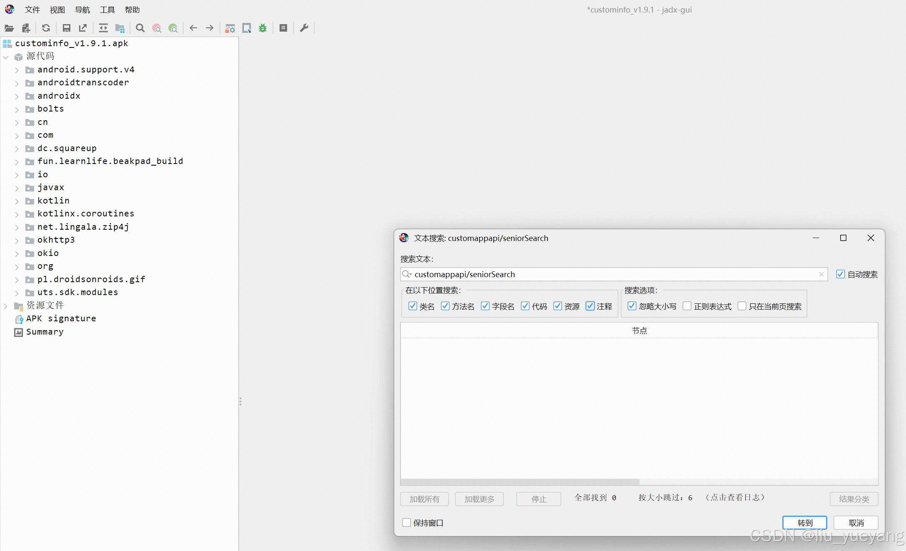Reload the project with the refresh icon

click(46, 28)
